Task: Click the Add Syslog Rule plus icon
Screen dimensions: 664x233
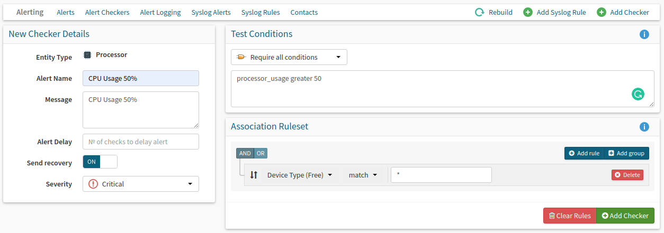Action: [x=528, y=12]
